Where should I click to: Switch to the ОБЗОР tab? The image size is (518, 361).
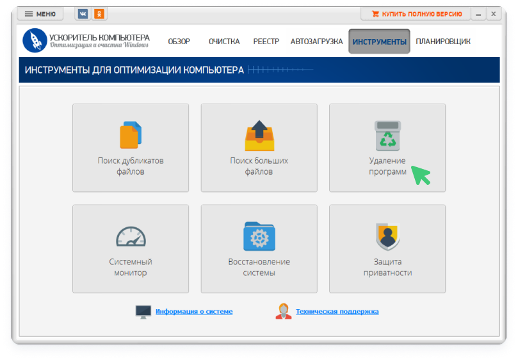(x=179, y=42)
